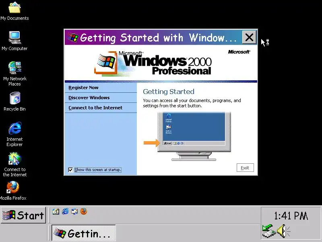Screen dimensions: 322x242
Task: Select the Recycle Bin icon
Action: pyautogui.click(x=14, y=102)
